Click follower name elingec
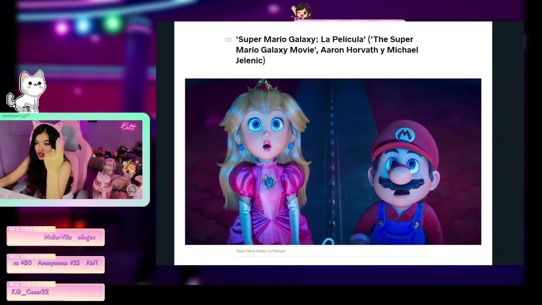Screen dimensions: 542x305 (86, 238)
